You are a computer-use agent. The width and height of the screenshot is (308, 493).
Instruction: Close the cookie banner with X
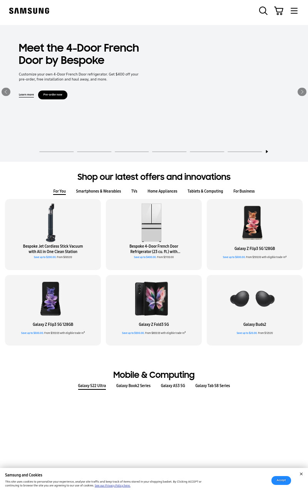coord(301,474)
